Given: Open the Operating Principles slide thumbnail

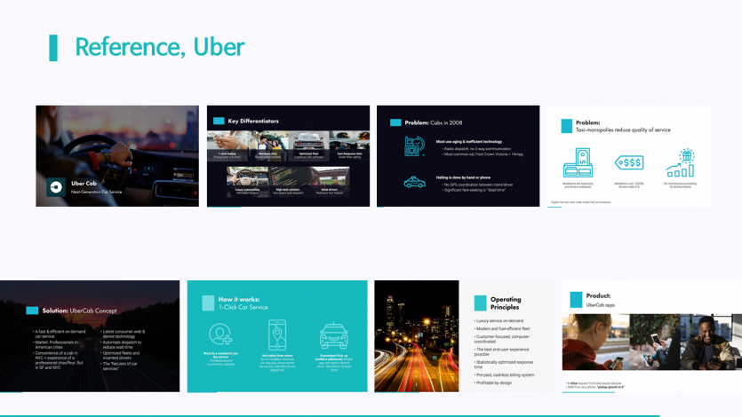Looking at the screenshot, I should point(465,336).
